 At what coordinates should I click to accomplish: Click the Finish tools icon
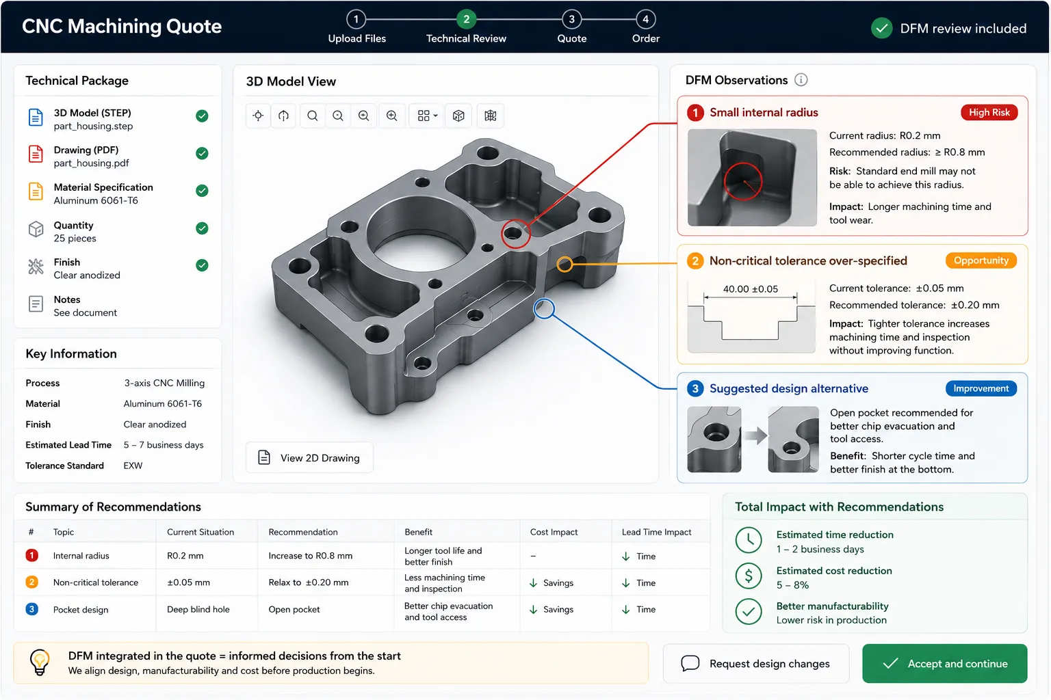tap(36, 267)
